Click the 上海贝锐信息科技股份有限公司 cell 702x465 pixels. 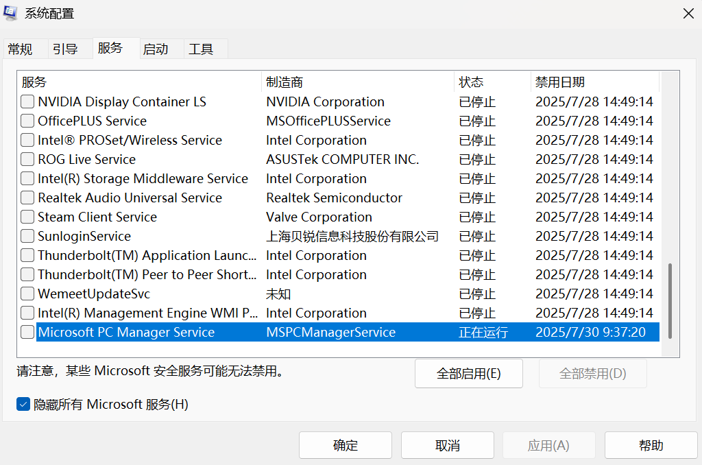coord(352,236)
